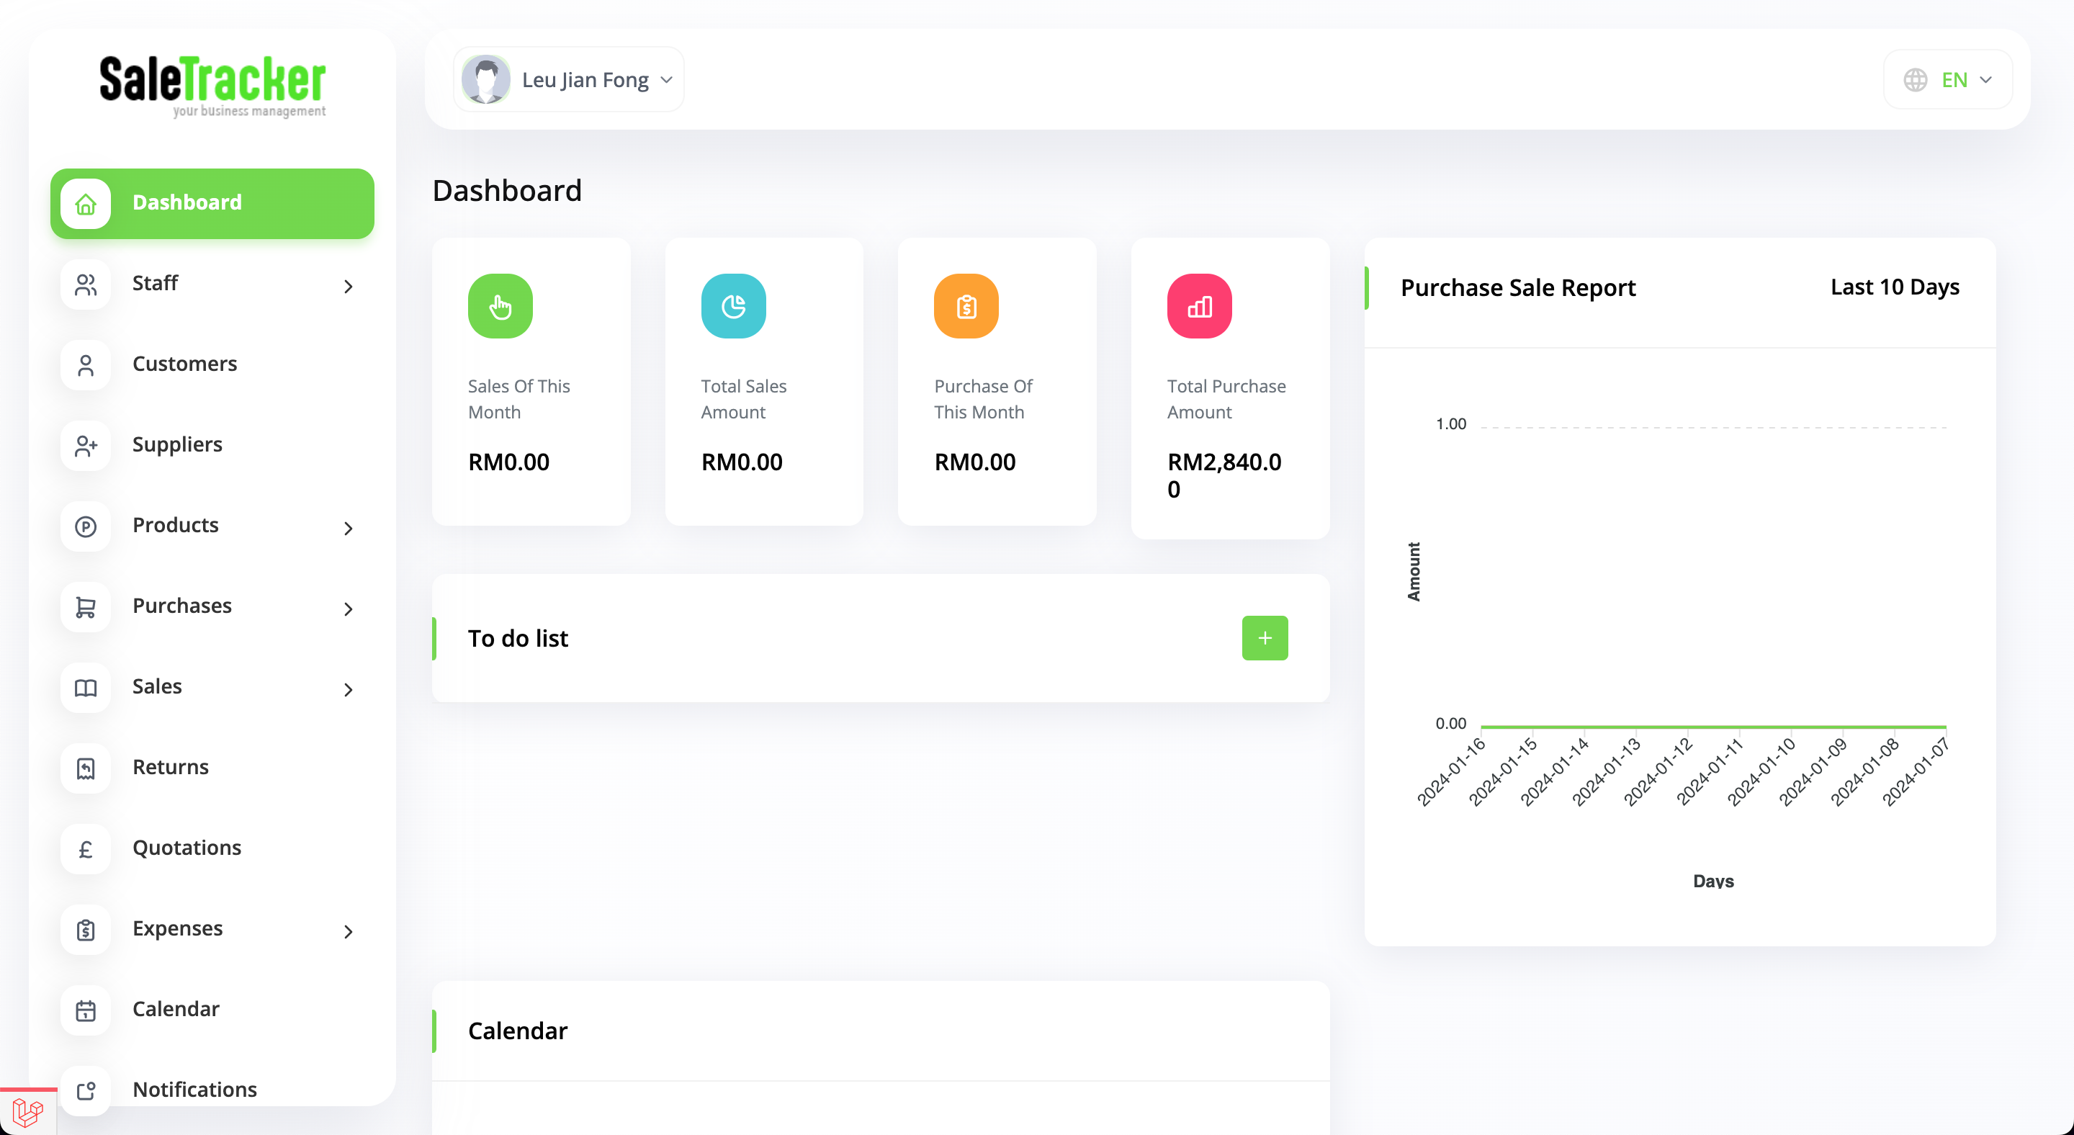2074x1135 pixels.
Task: Open the Sales menu item
Action: pyautogui.click(x=157, y=686)
